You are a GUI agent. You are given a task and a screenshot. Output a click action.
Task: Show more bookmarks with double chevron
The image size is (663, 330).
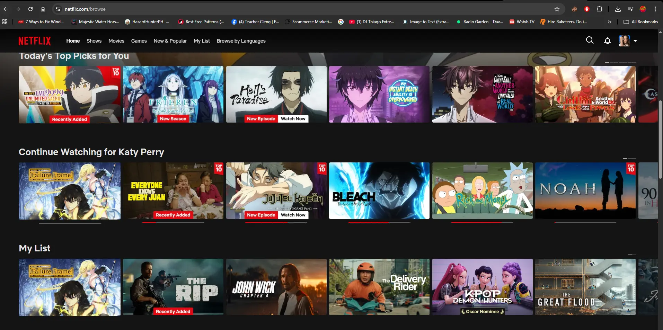point(609,22)
